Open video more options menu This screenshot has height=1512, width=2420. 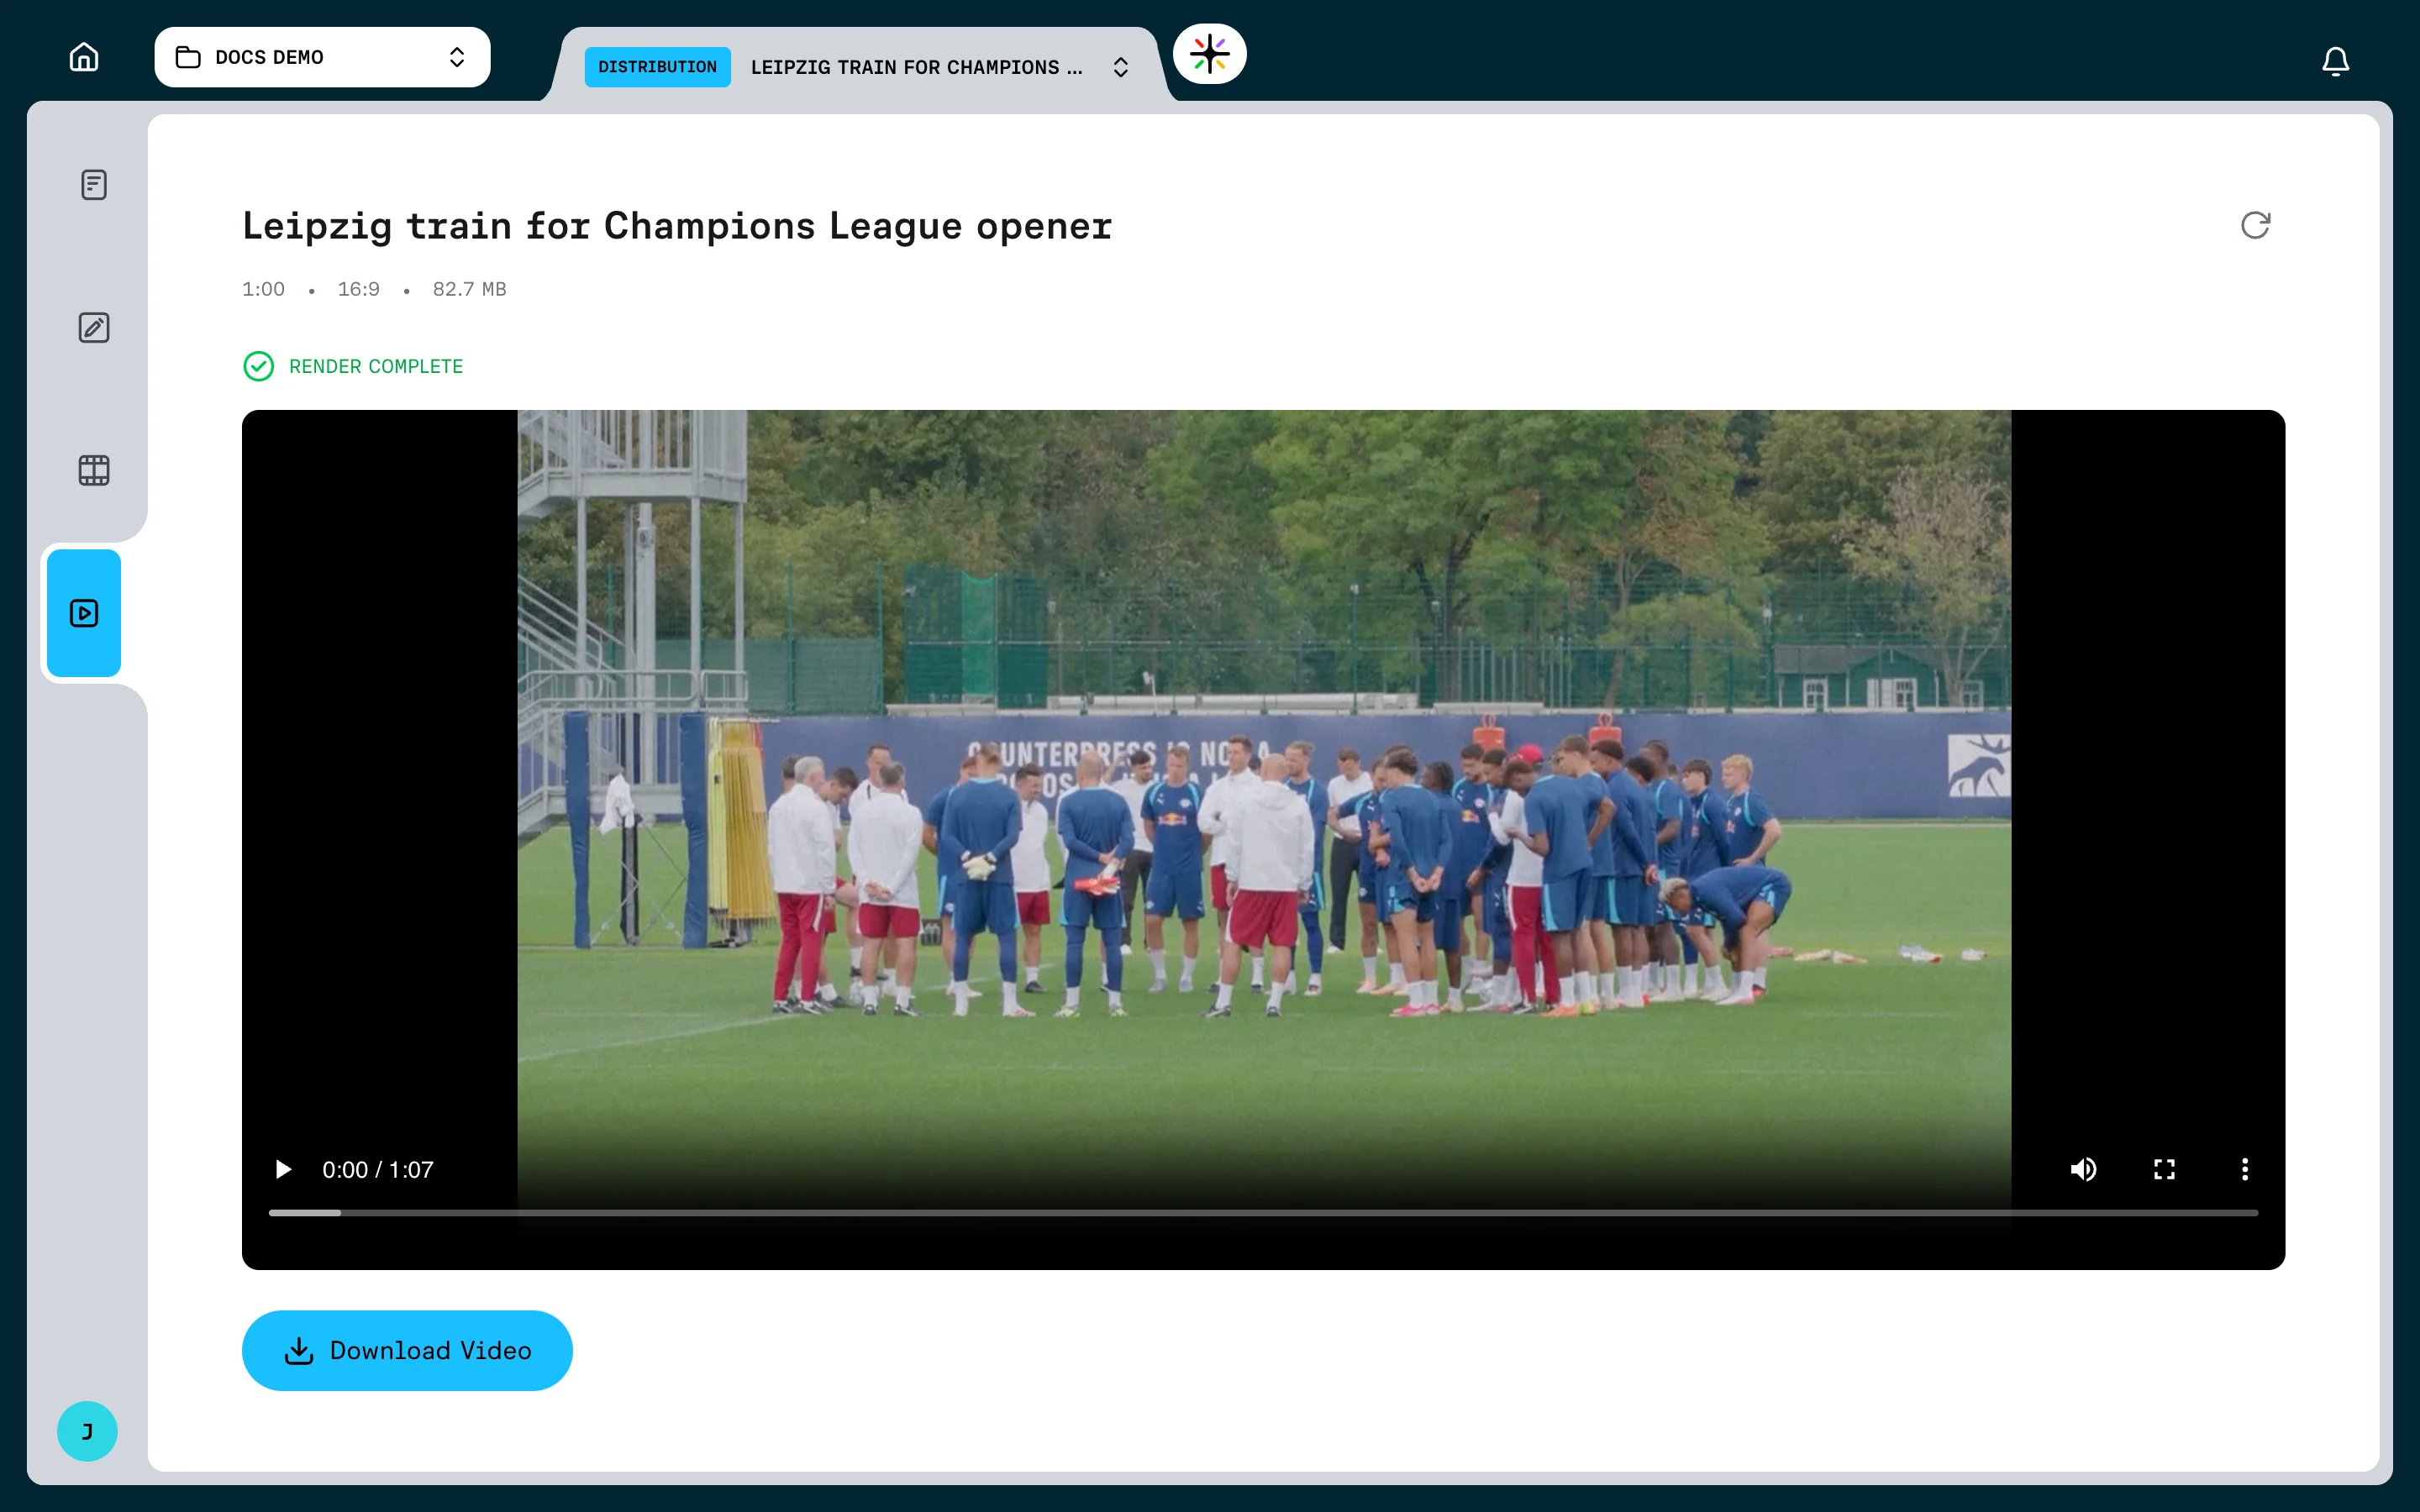pyautogui.click(x=2245, y=1169)
